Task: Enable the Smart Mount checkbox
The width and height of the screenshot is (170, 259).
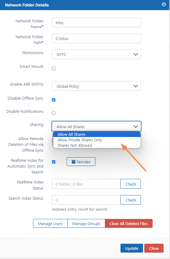Action: 54,68
